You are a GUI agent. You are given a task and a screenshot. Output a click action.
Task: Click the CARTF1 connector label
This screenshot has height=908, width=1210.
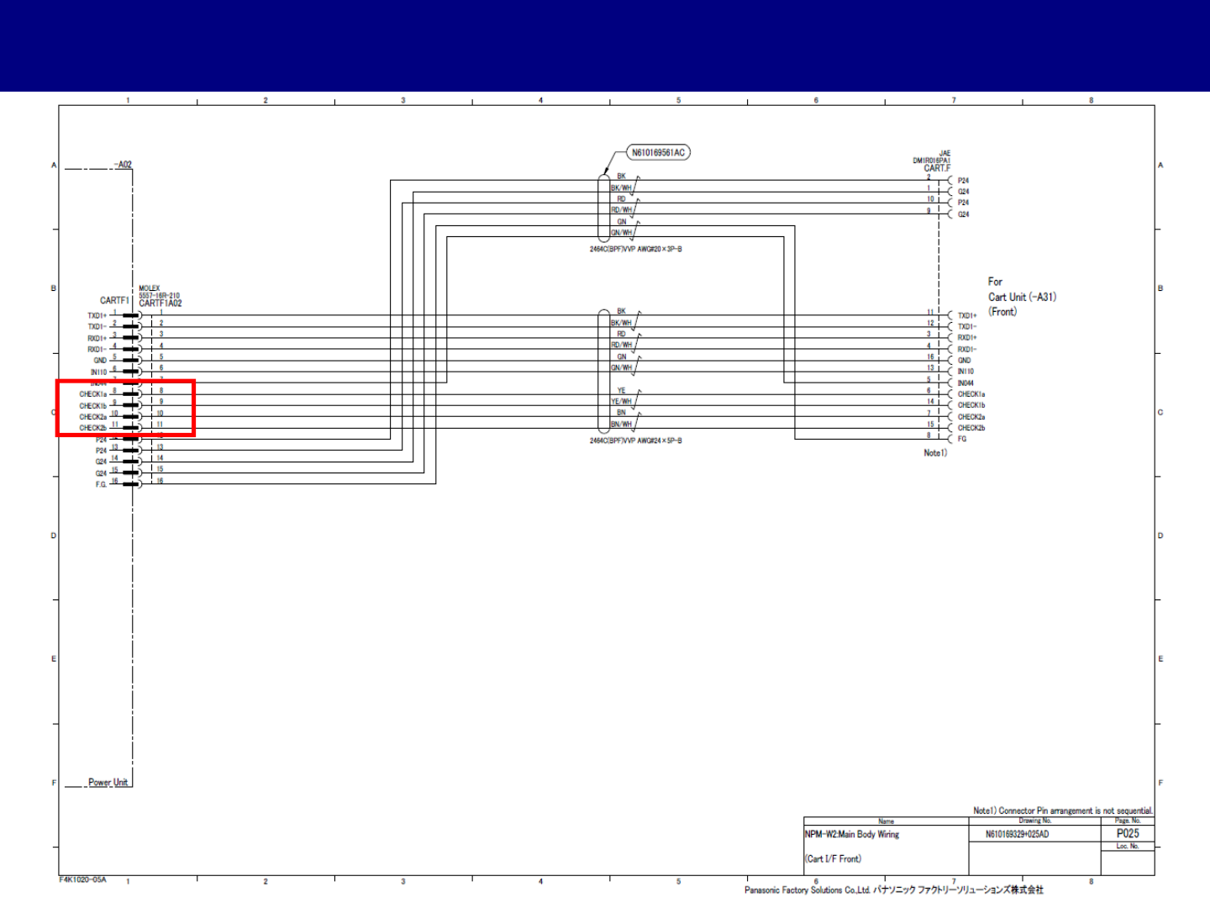pos(115,300)
